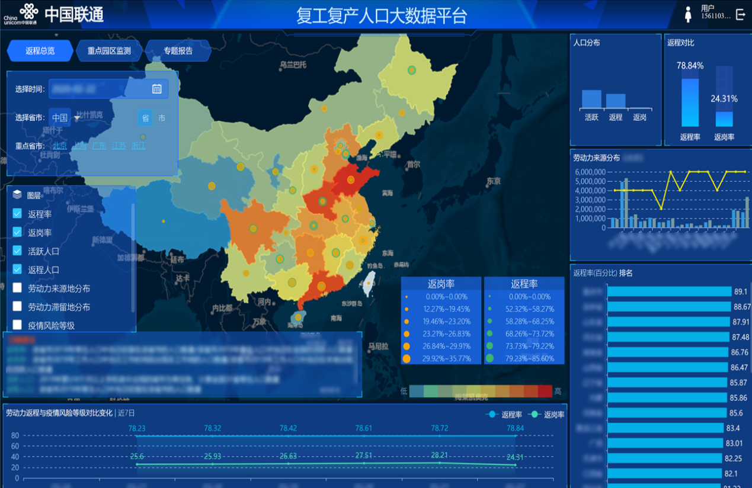This screenshot has height=488, width=752.
Task: Expand the 中国 province dropdown arrow
Action: click(77, 118)
